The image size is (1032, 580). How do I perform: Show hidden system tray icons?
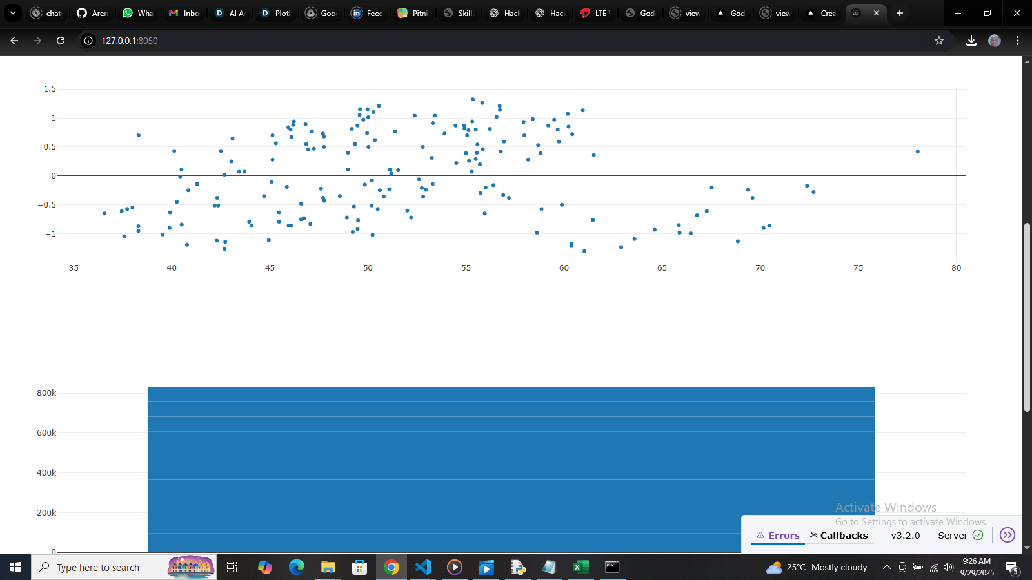pos(887,567)
